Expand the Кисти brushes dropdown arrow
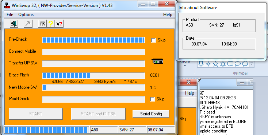The image size is (268, 135). (x=185, y=66)
